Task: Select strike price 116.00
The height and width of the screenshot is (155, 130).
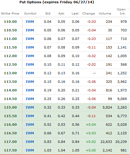Action: coord(10,125)
